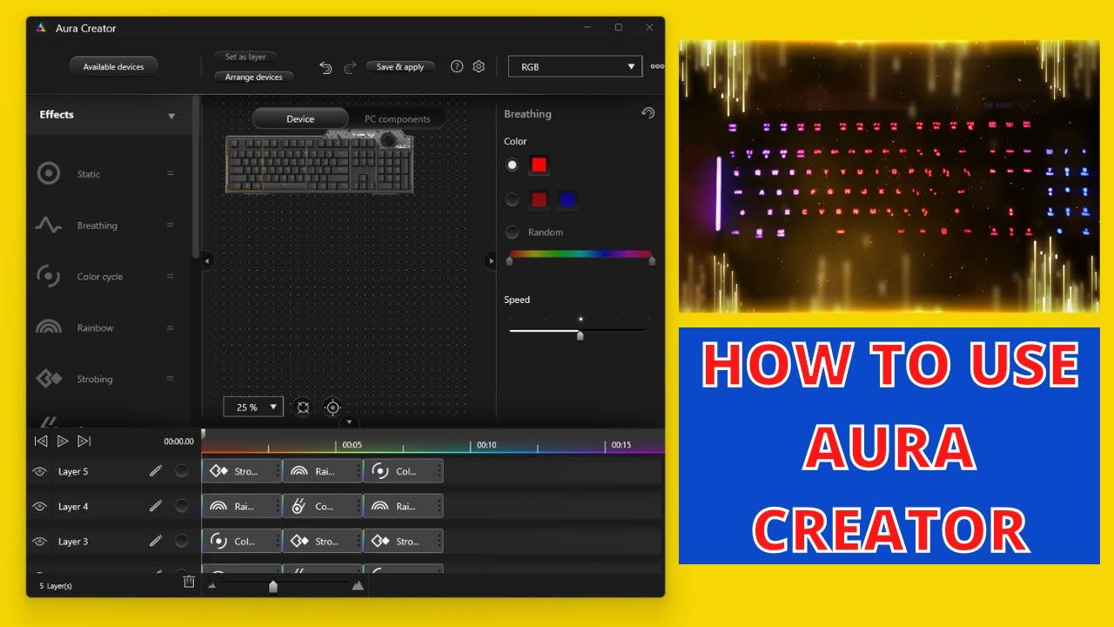The image size is (1114, 627).
Task: Open the 25 % zoom dropdown
Action: pyautogui.click(x=253, y=407)
